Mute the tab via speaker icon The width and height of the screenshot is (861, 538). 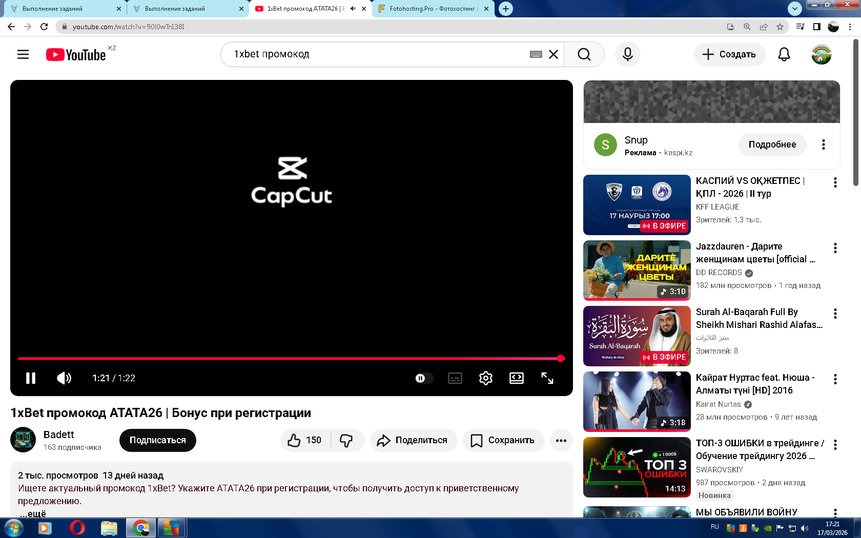click(x=353, y=9)
